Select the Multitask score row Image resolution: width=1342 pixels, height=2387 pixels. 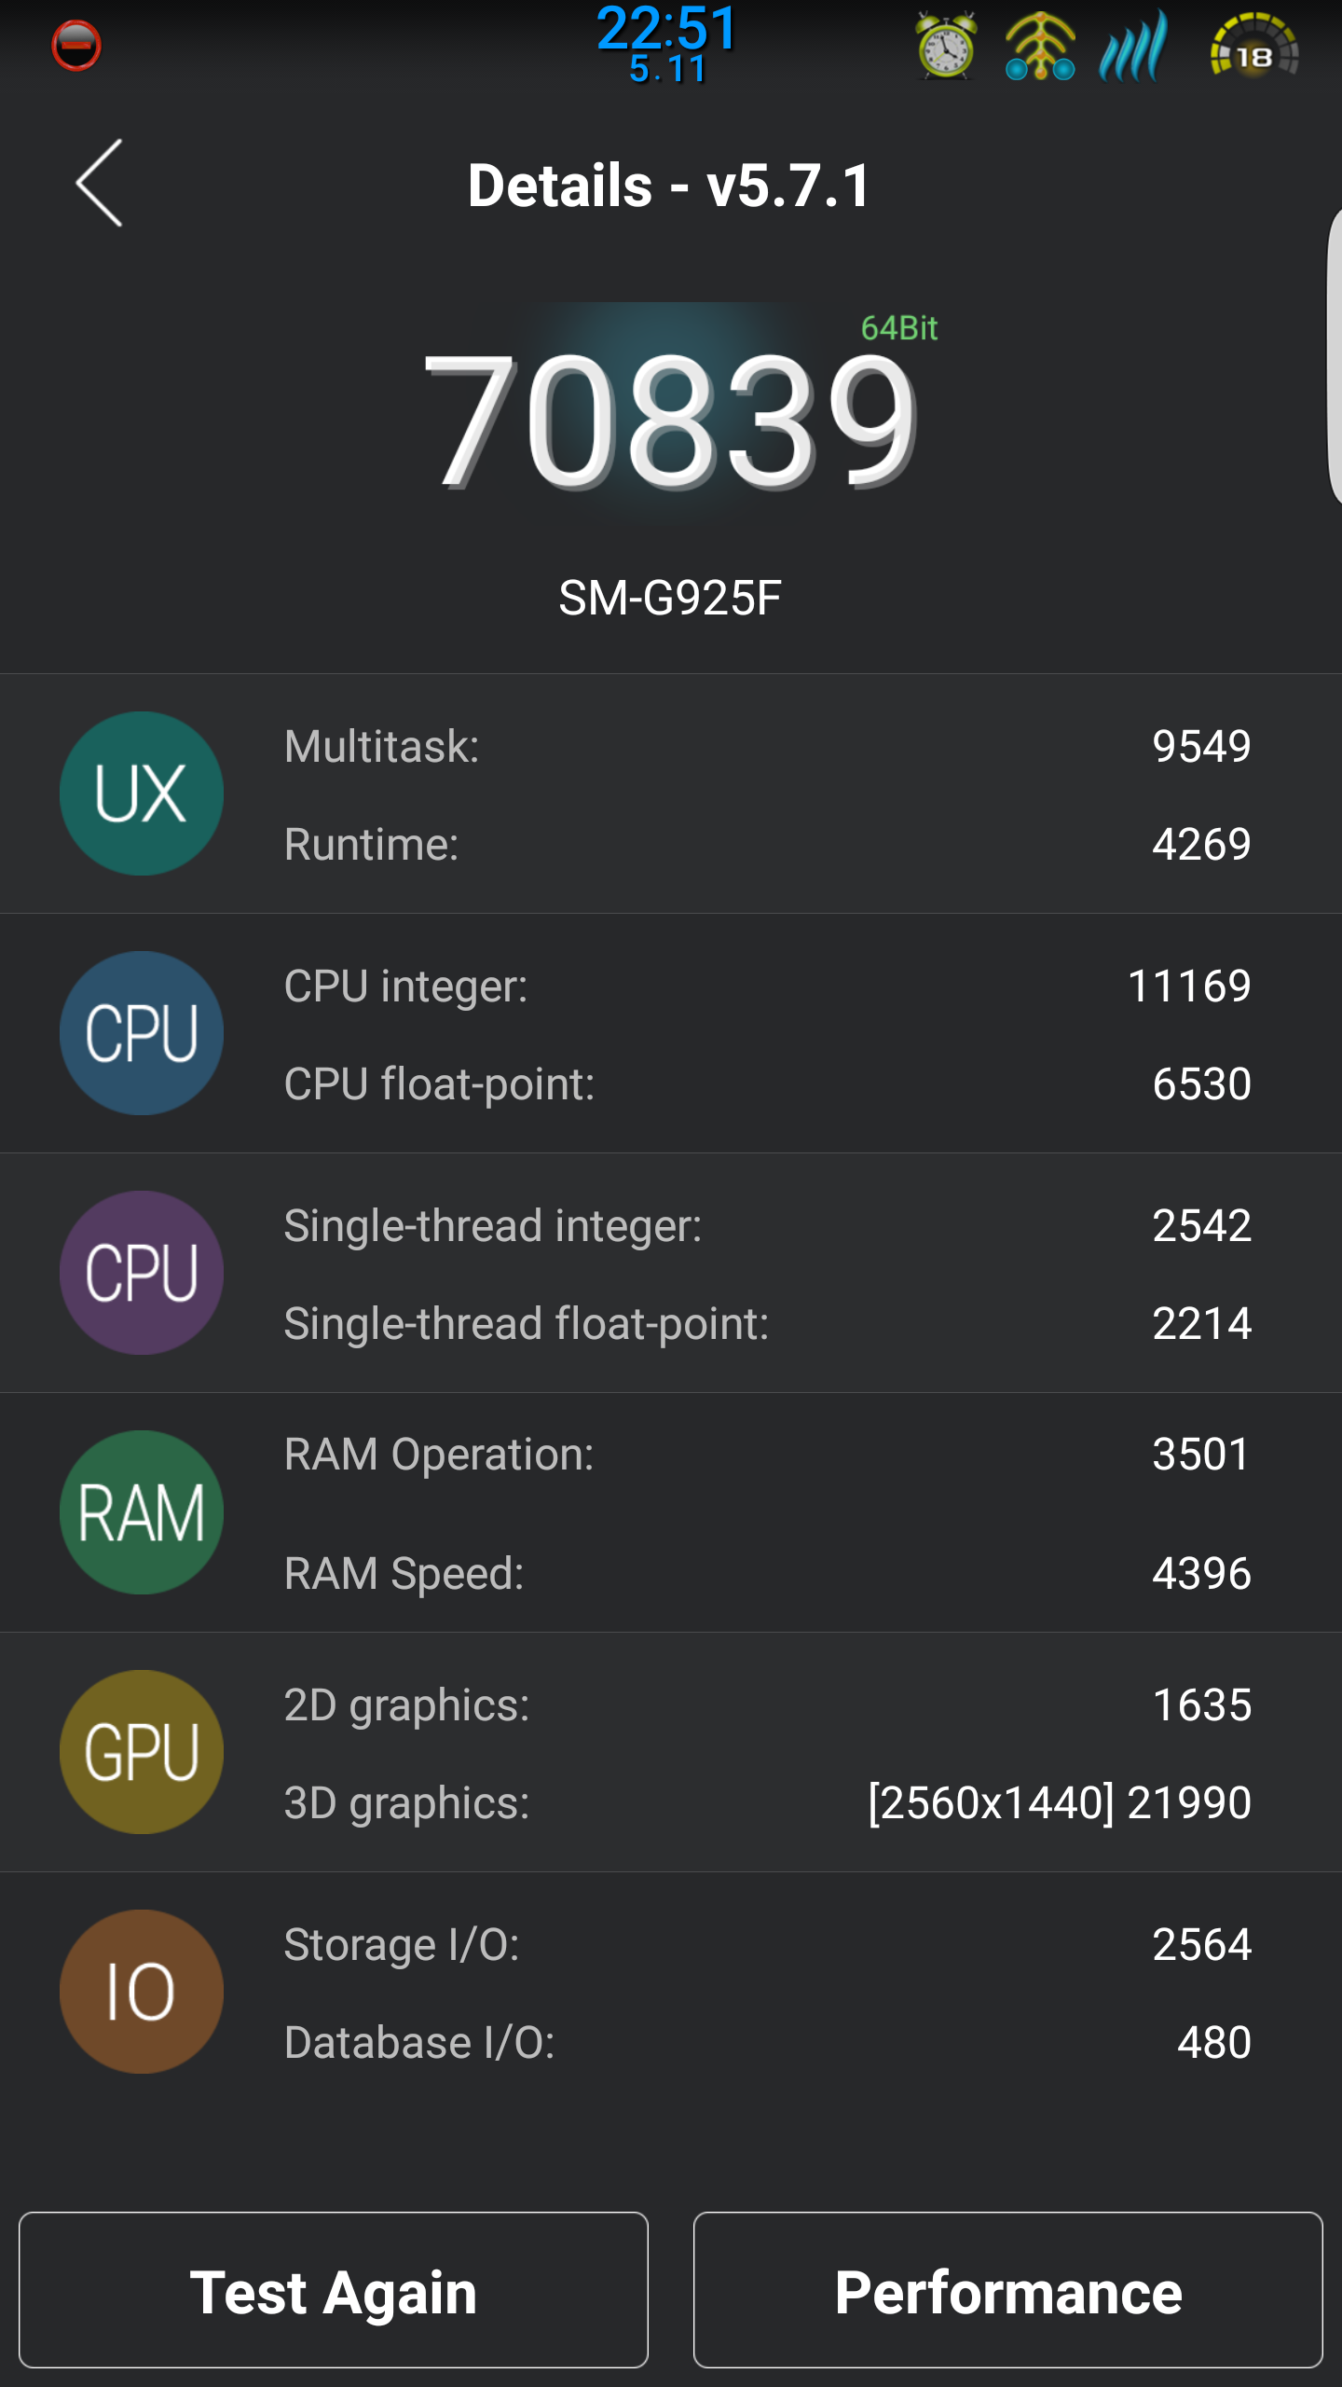(768, 746)
